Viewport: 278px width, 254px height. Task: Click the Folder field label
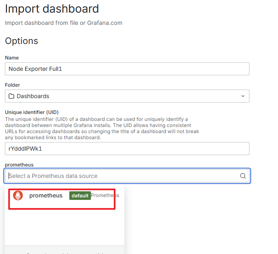12,85
